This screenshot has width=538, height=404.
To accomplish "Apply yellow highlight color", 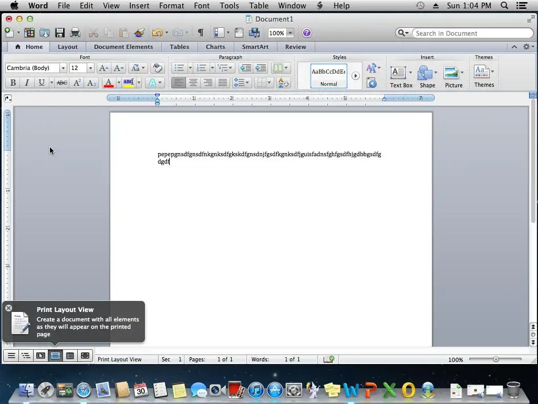I will coord(129,83).
